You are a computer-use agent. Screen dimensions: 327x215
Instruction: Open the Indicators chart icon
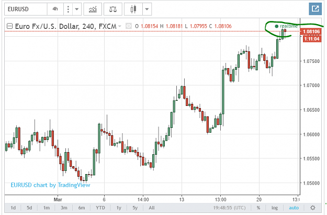click(x=93, y=9)
